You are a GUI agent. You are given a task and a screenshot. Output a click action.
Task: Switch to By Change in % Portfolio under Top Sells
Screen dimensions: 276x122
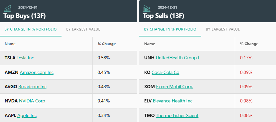(170, 29)
